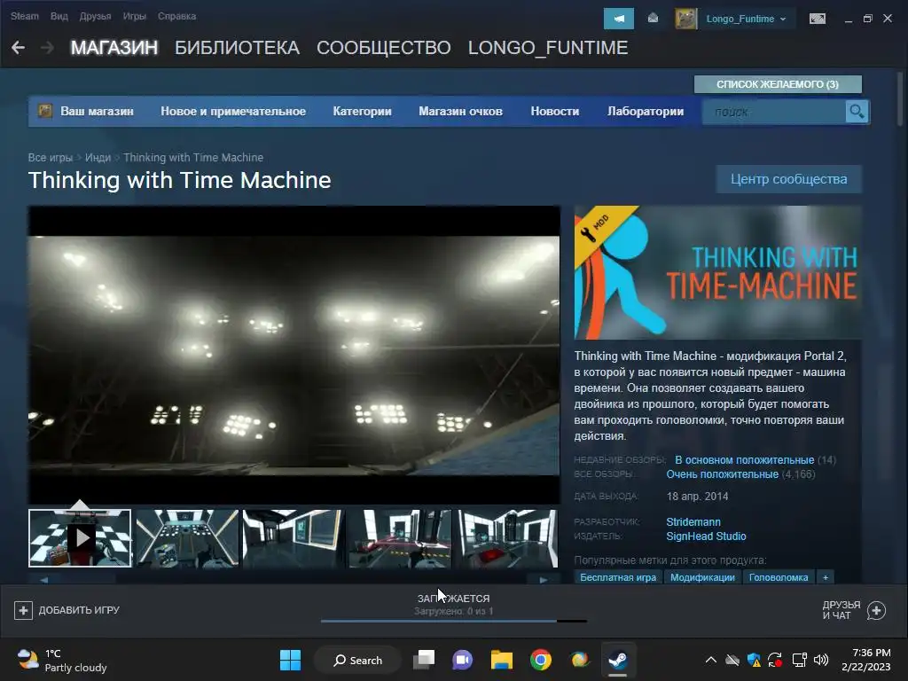Open В основном положительные recent reviews
The width and height of the screenshot is (908, 681).
coord(744,460)
